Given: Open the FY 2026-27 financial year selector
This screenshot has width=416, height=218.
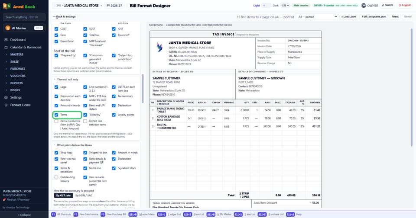Looking at the screenshot, I should point(114,6).
